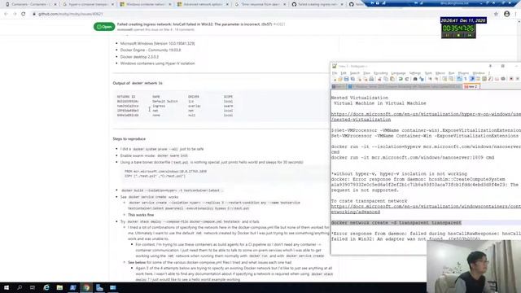Click the 'Docker desktop 2.3.0.3' list item
Image resolution: width=521 pixels, height=293 pixels.
click(x=139, y=57)
